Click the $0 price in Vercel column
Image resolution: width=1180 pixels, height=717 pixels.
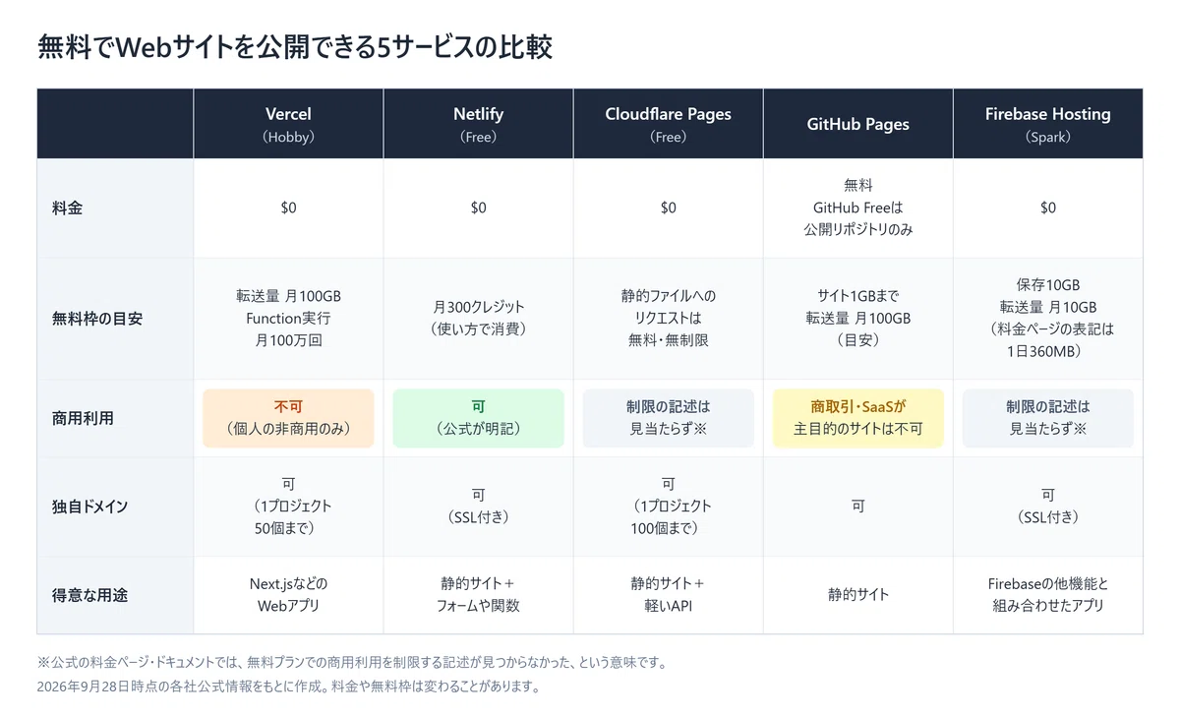(288, 209)
